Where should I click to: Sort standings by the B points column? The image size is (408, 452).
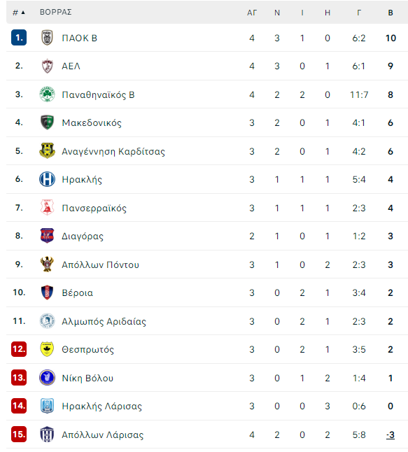point(391,13)
